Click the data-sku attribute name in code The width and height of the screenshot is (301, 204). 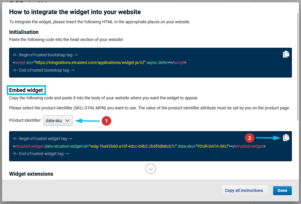point(186,147)
